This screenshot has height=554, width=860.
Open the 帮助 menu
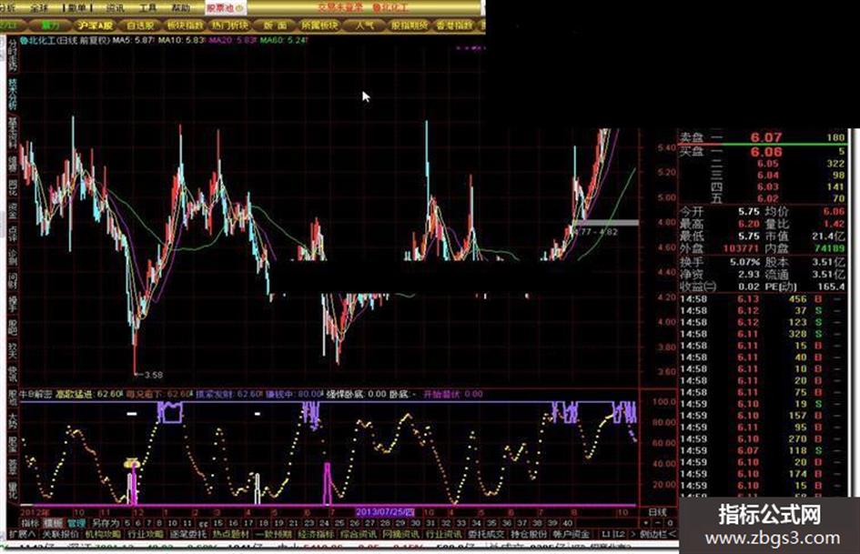[180, 7]
